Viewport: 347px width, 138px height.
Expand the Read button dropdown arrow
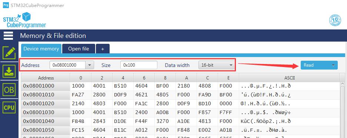click(x=333, y=65)
